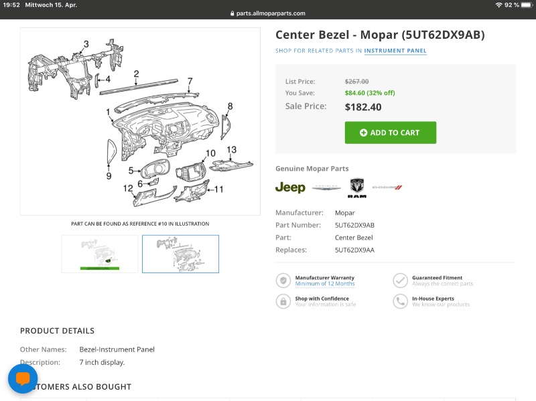This screenshot has height=401, width=536.
Task: Click the Shop with Confidence lock icon
Action: [283, 301]
